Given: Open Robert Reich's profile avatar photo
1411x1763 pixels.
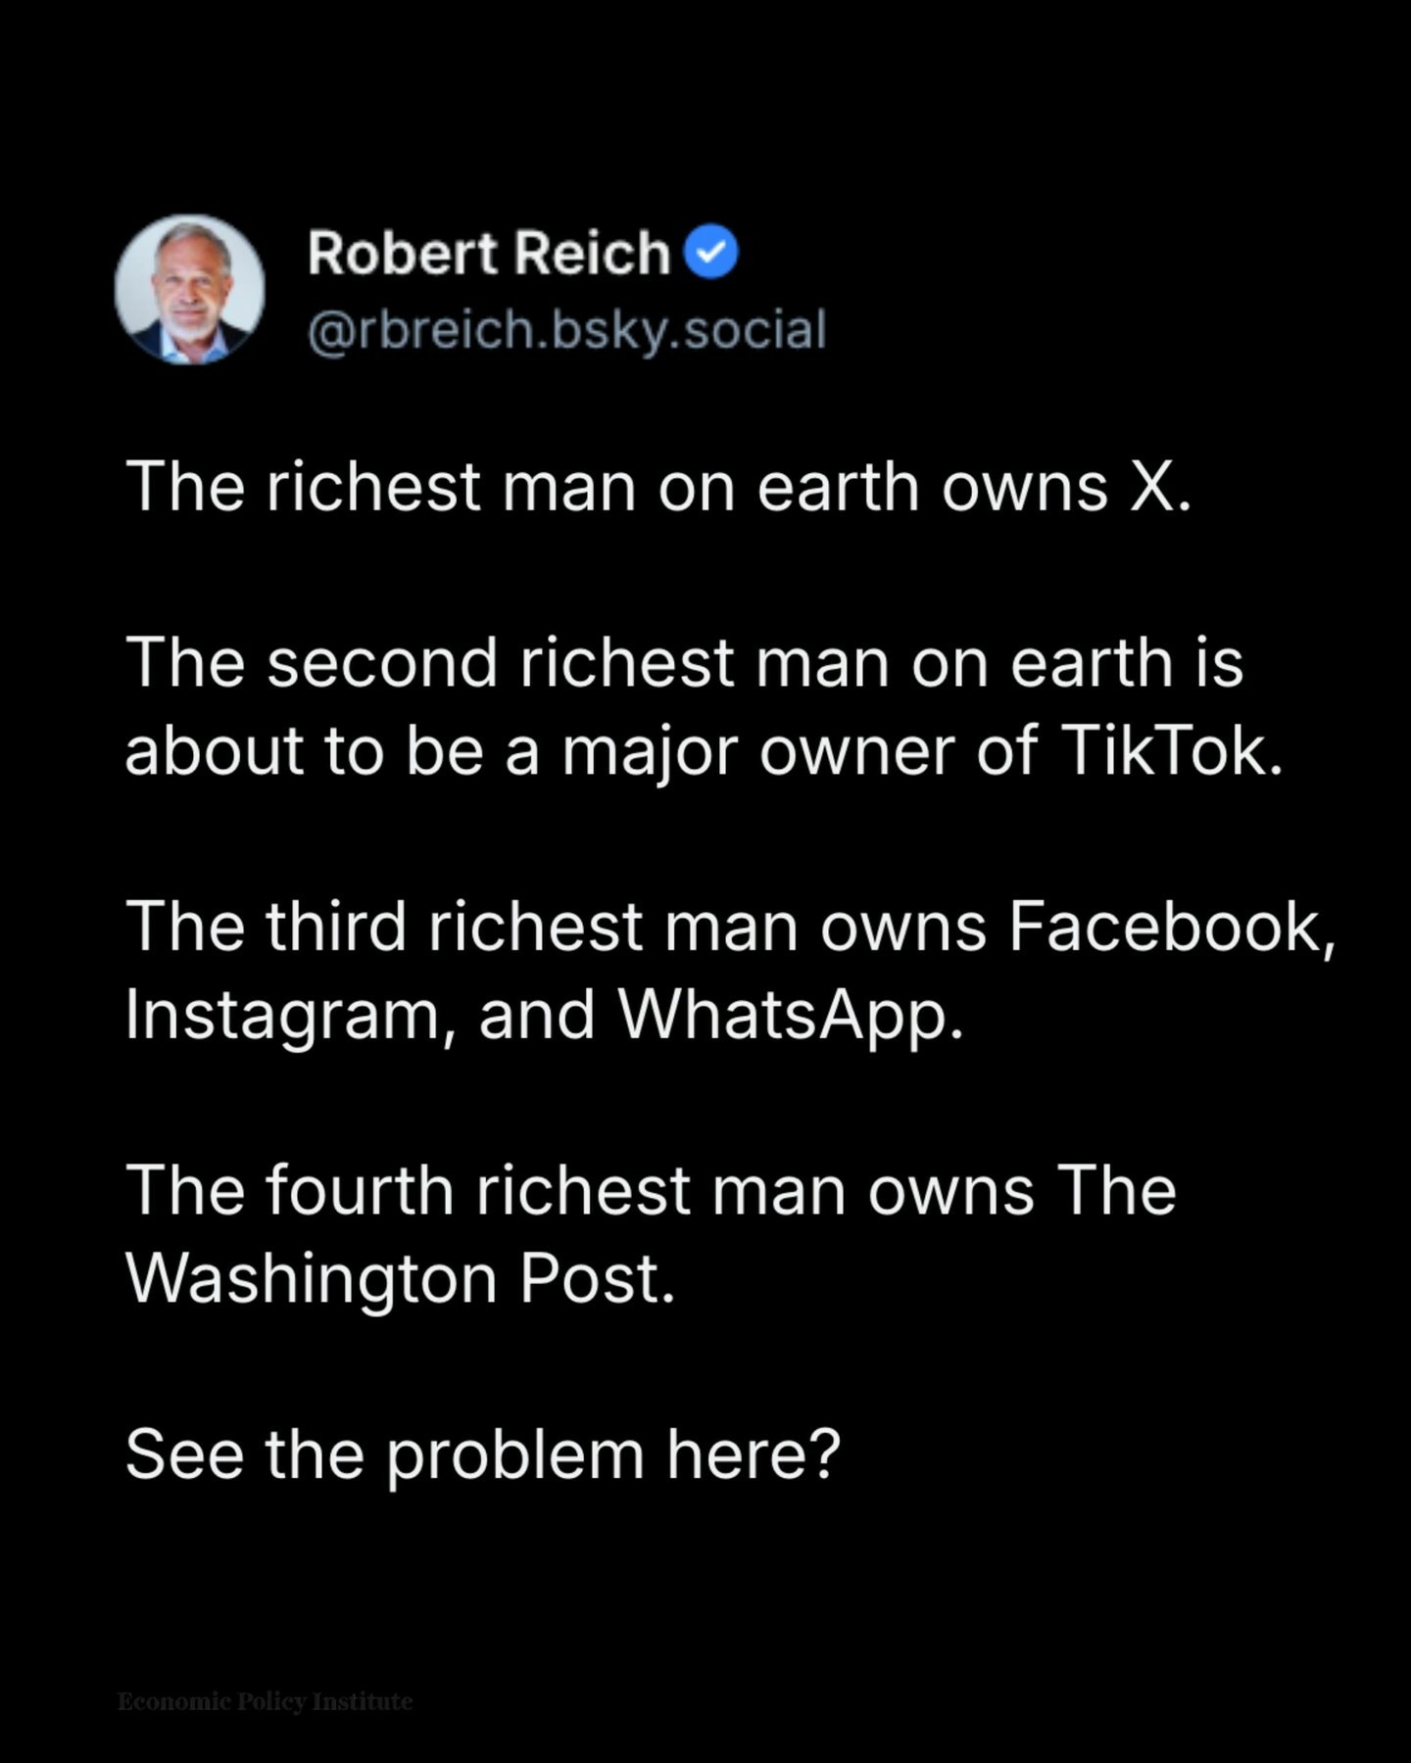Looking at the screenshot, I should tap(190, 290).
